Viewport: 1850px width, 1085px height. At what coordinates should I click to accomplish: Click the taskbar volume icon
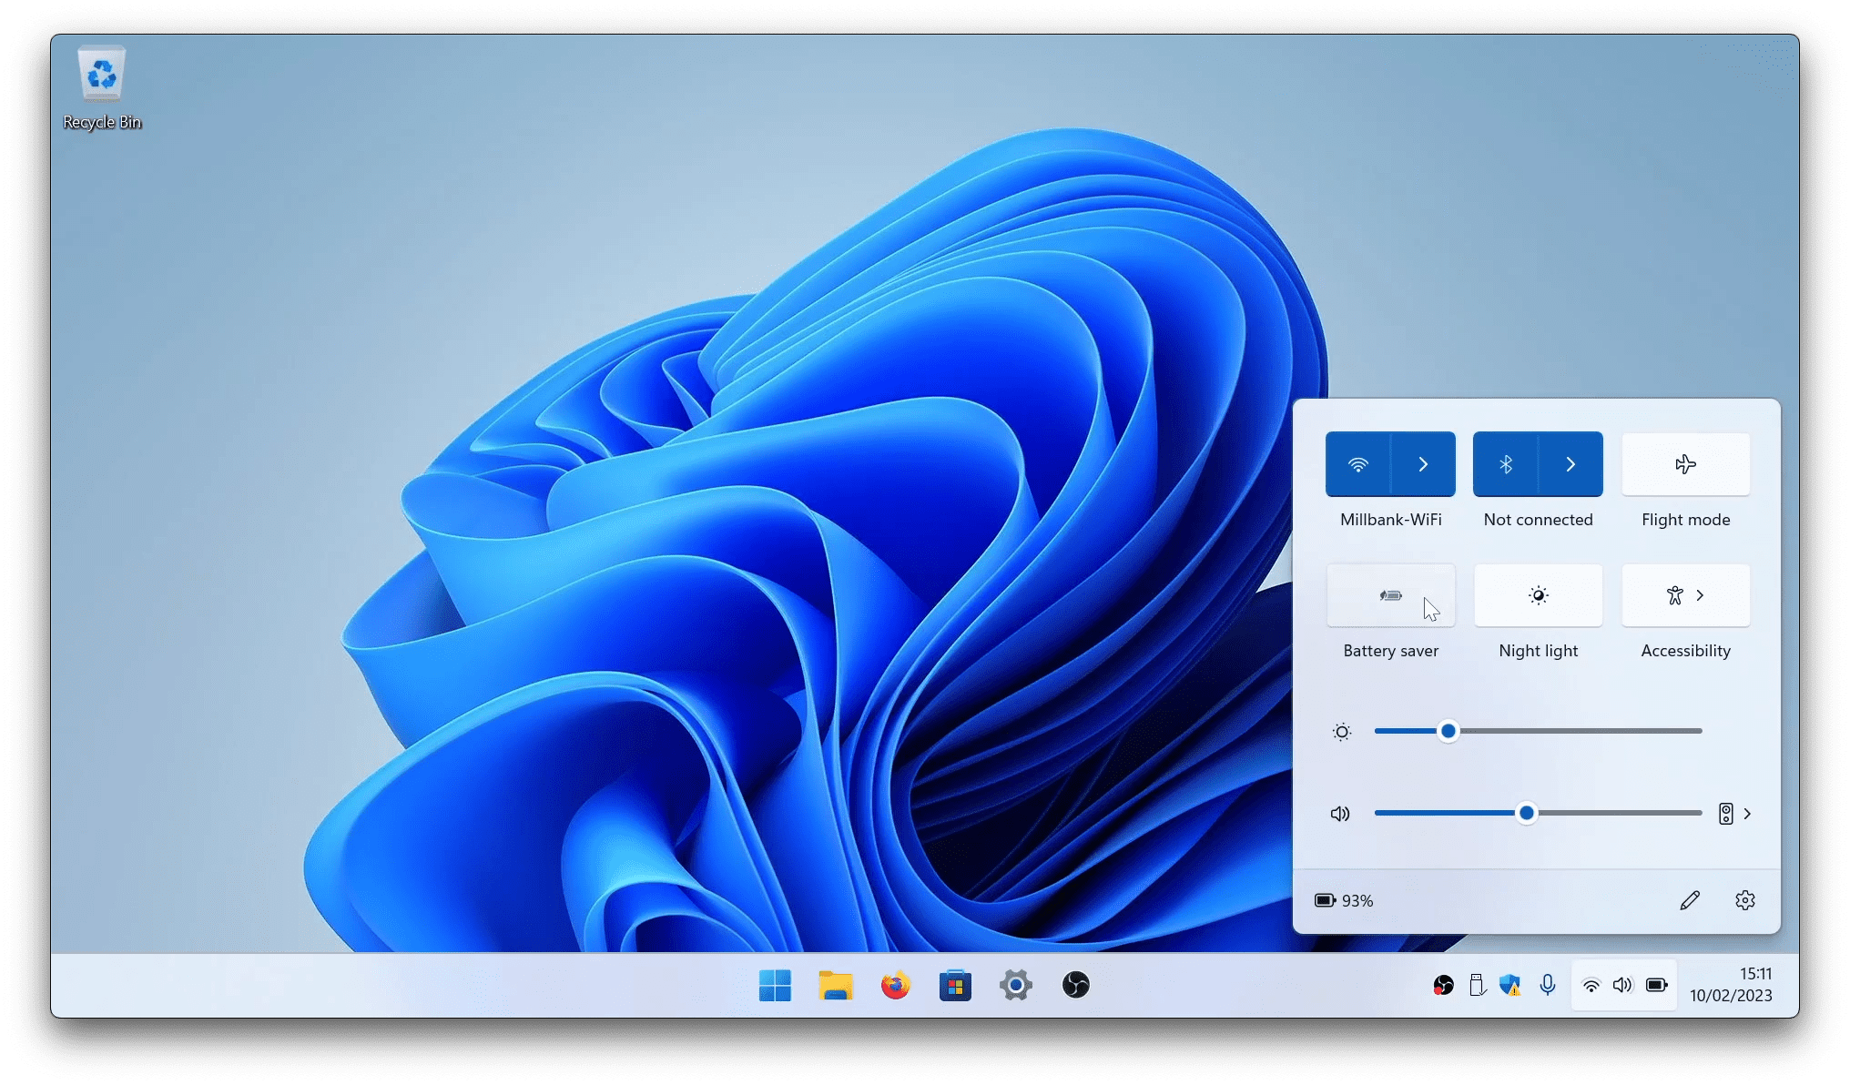[1622, 985]
